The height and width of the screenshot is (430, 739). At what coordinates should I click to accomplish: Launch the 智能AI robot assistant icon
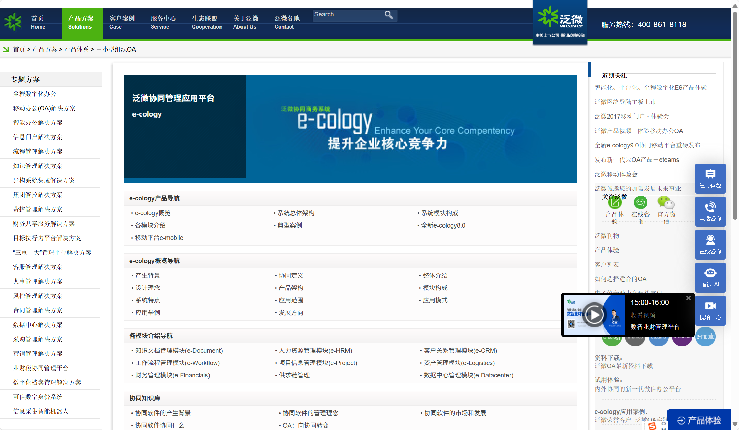click(x=710, y=277)
